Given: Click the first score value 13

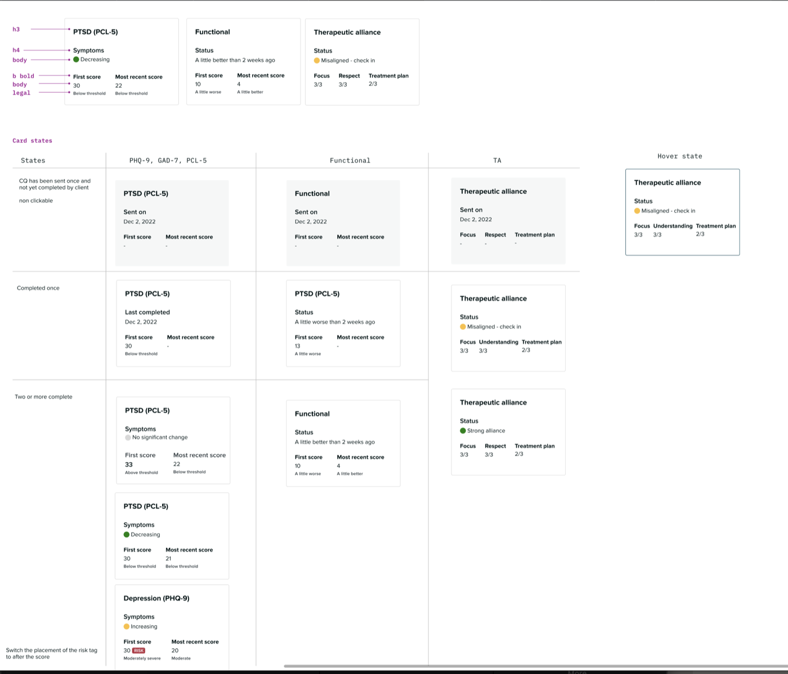Looking at the screenshot, I should [x=297, y=346].
